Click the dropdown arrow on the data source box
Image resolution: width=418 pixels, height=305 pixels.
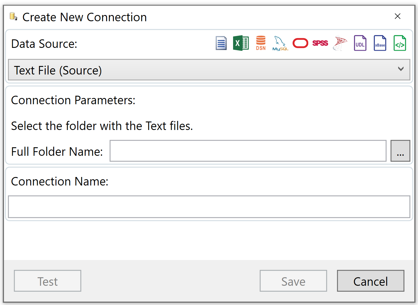[401, 69]
